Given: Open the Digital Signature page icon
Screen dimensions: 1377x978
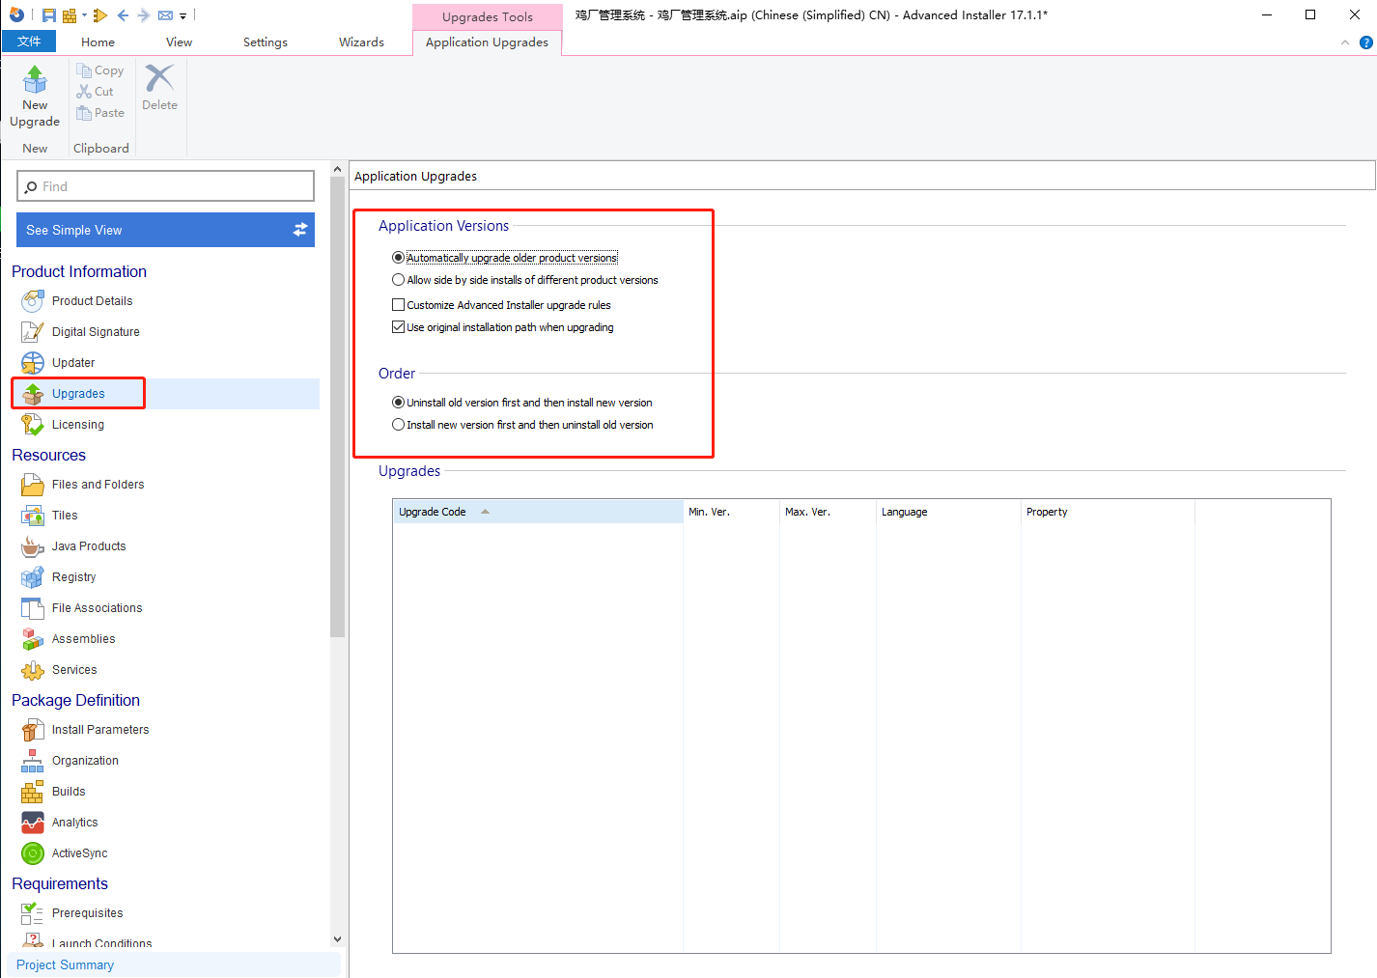Looking at the screenshot, I should [32, 332].
